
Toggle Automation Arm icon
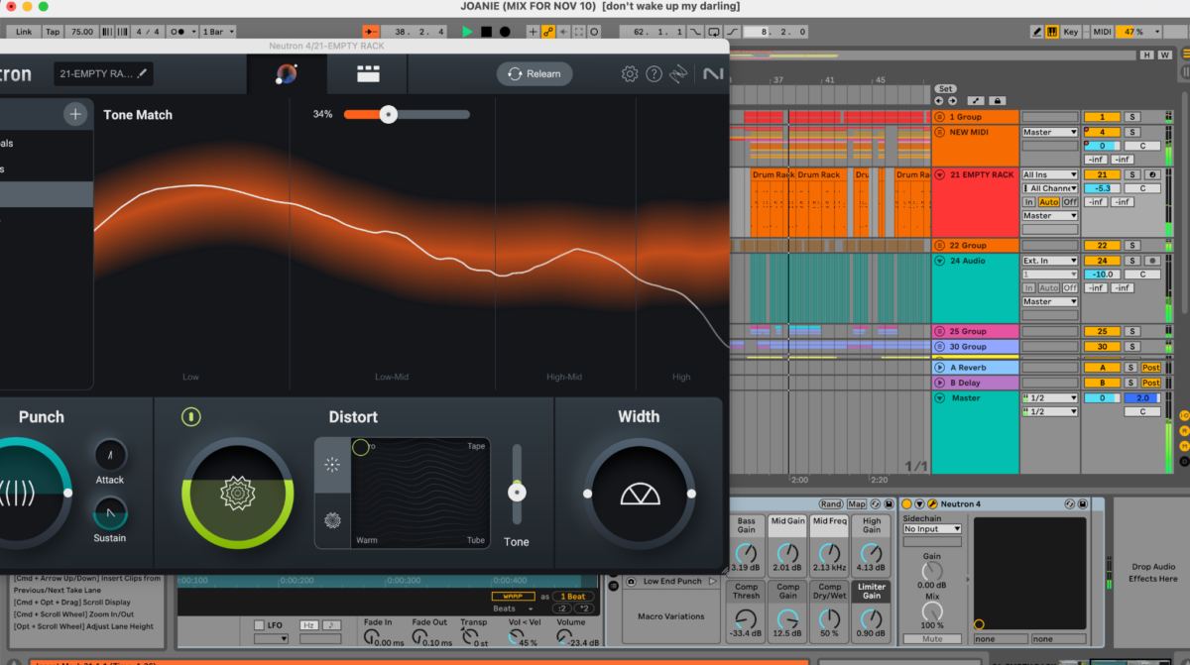(547, 32)
